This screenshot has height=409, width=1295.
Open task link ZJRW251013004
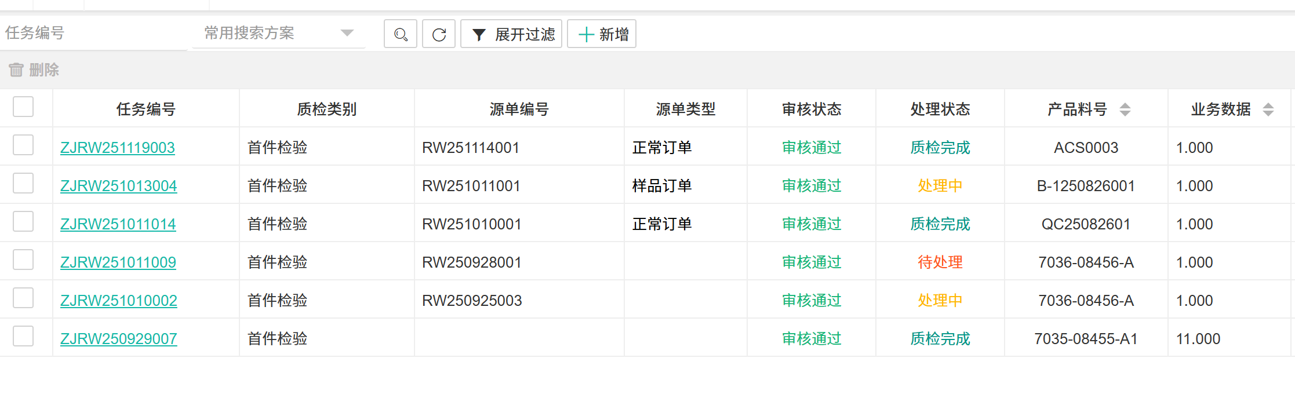tap(118, 186)
